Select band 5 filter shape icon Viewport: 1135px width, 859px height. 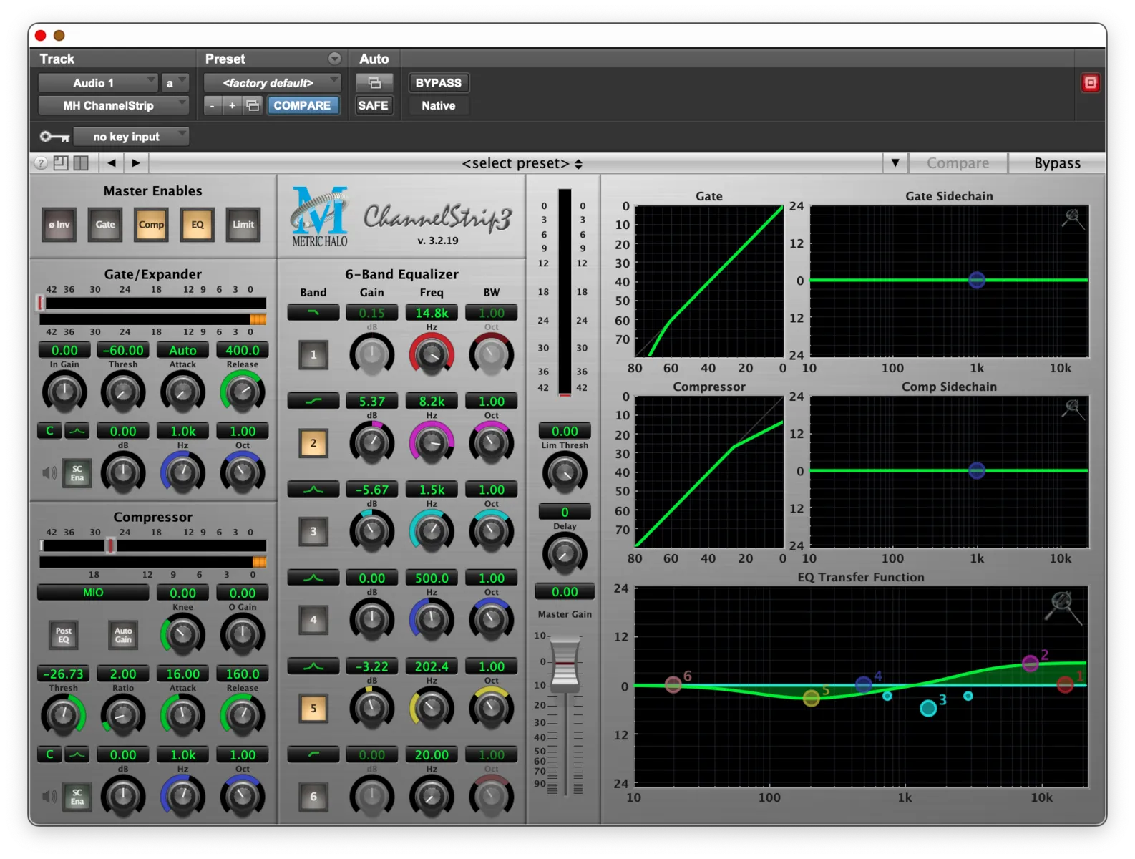[x=313, y=666]
